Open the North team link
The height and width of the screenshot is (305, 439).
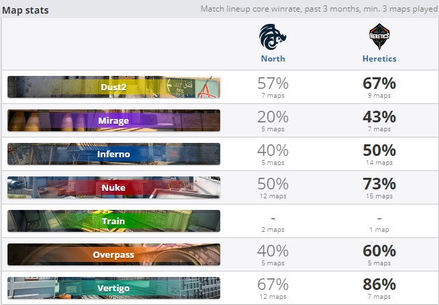click(273, 59)
